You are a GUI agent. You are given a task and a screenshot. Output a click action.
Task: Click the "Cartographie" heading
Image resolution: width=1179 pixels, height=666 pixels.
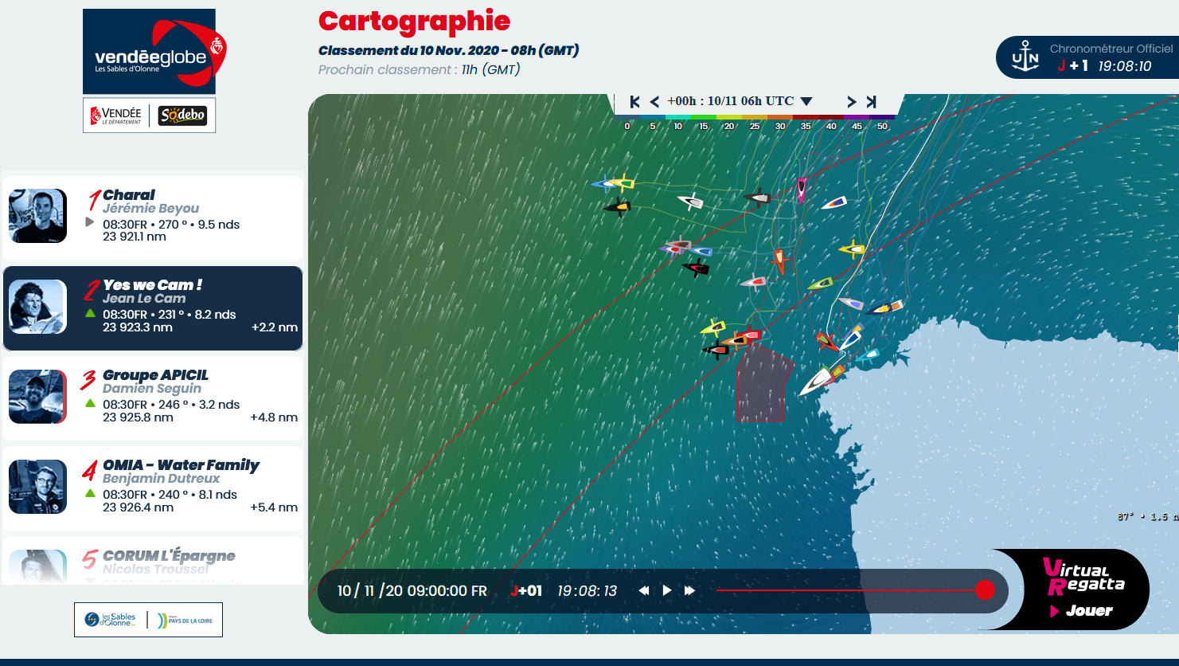[x=414, y=22]
